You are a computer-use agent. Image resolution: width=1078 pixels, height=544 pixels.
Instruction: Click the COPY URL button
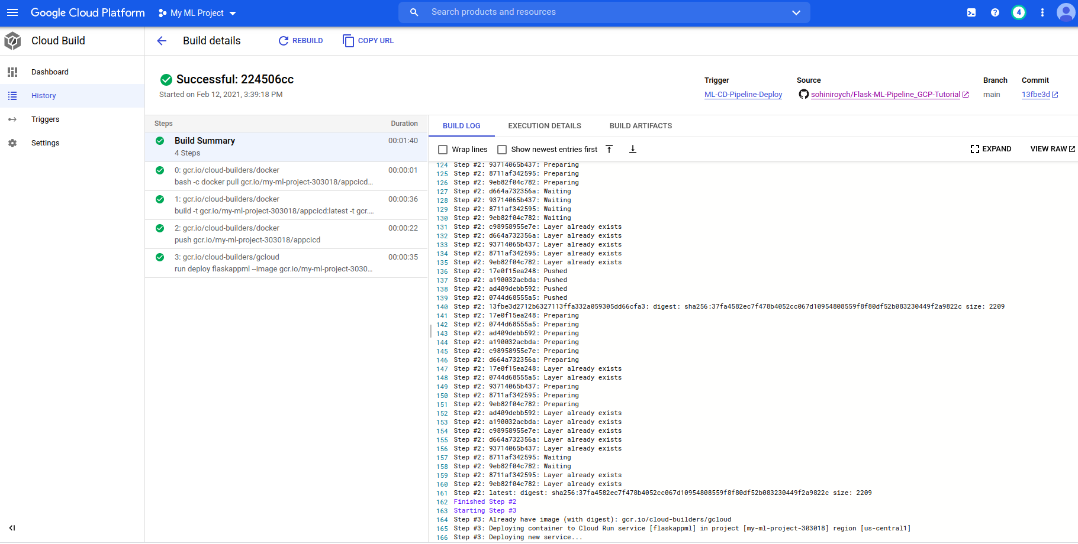pyautogui.click(x=368, y=41)
